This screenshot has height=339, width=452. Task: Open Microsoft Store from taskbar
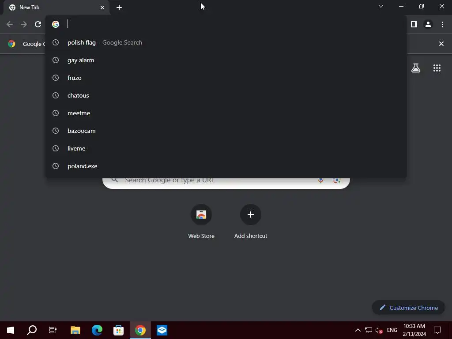pos(118,330)
